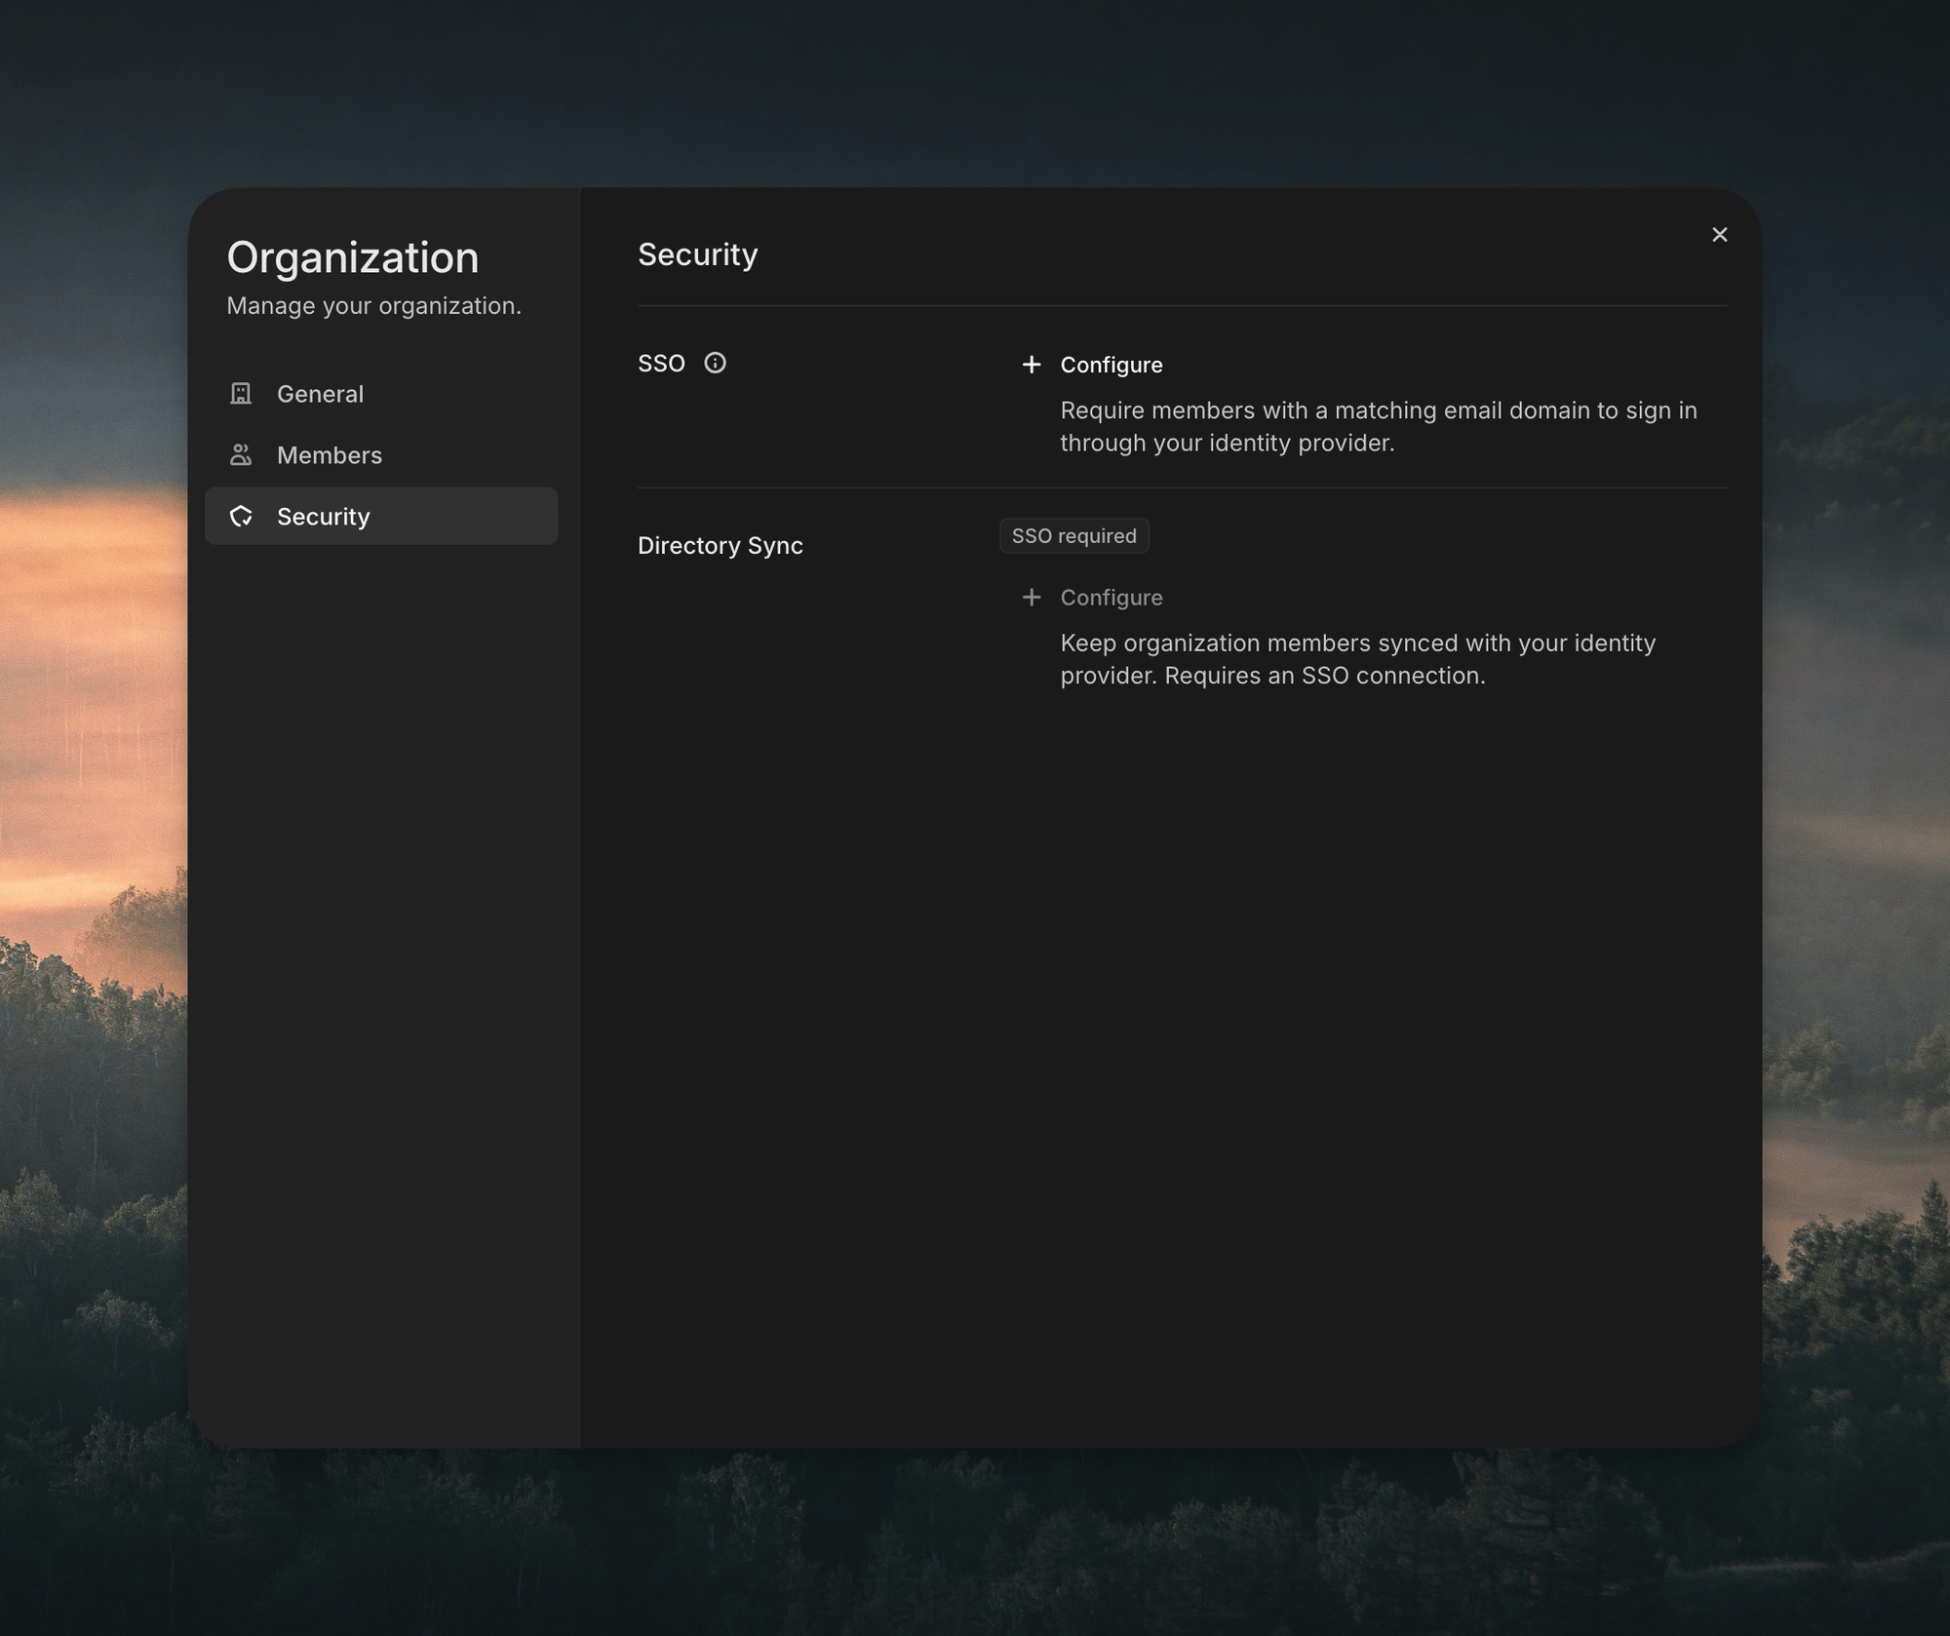
Task: Click the 'Directory Sync' label
Action: [x=721, y=545]
